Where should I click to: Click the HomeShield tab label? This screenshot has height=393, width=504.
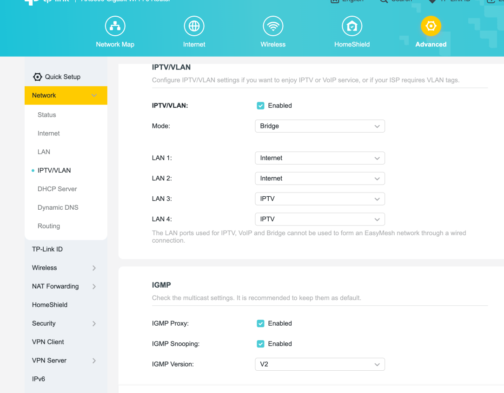(352, 44)
